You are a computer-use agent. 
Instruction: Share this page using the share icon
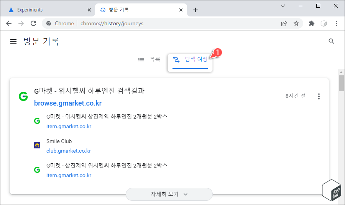(284, 23)
